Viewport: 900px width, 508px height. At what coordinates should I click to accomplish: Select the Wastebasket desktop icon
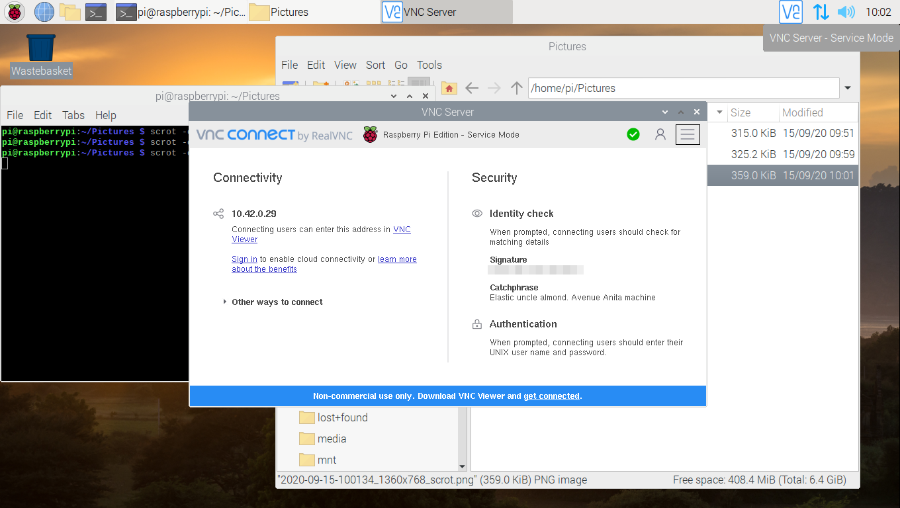tap(41, 56)
